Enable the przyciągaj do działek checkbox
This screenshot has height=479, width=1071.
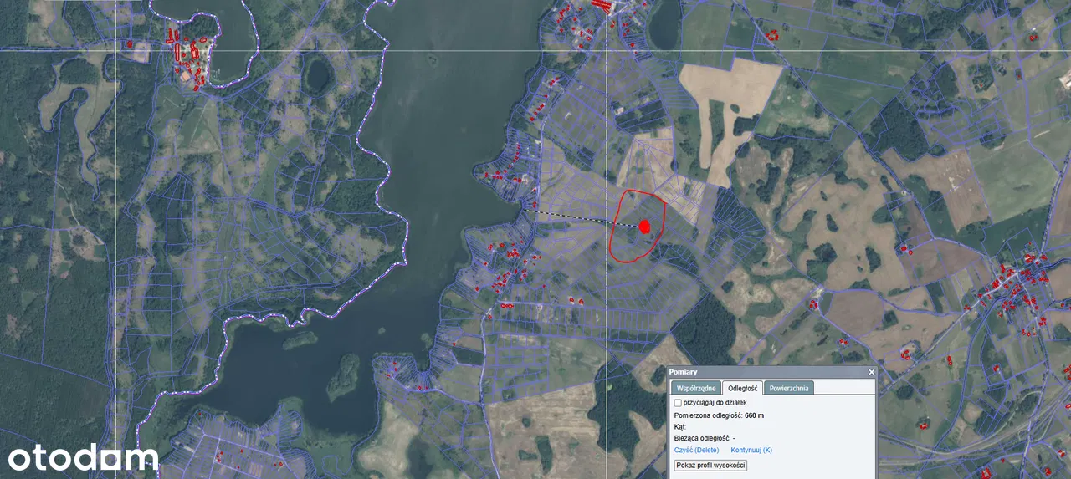click(x=678, y=402)
